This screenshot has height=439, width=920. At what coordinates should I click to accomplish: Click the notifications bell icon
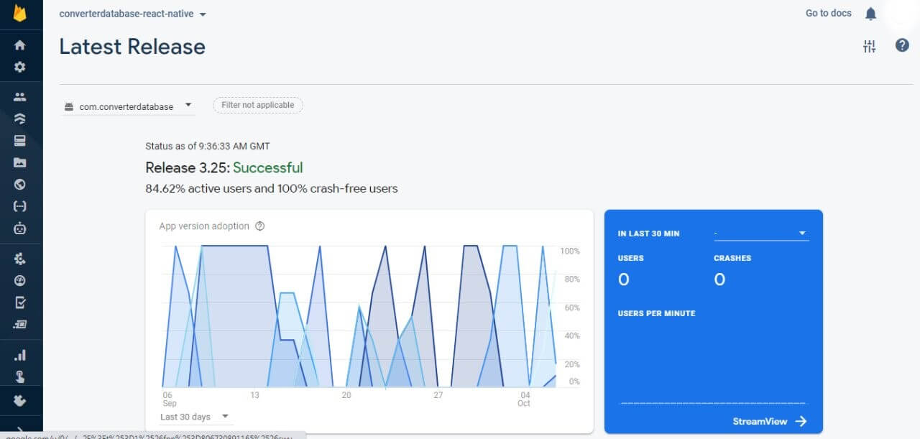[870, 14]
